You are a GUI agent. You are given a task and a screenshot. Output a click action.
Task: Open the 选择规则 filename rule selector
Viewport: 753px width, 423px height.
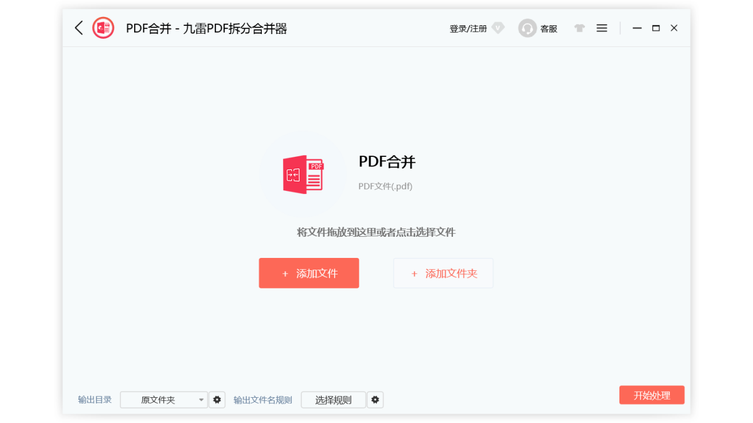coord(334,399)
